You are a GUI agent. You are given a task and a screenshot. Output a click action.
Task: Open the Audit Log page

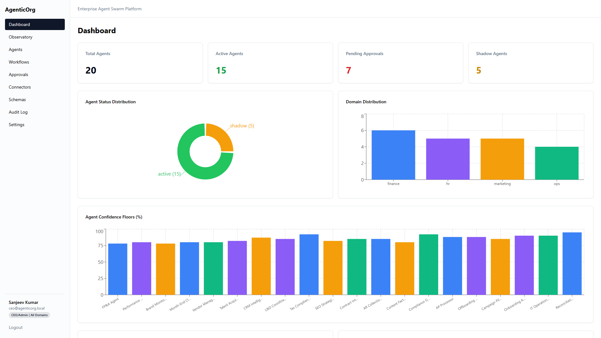pyautogui.click(x=18, y=112)
